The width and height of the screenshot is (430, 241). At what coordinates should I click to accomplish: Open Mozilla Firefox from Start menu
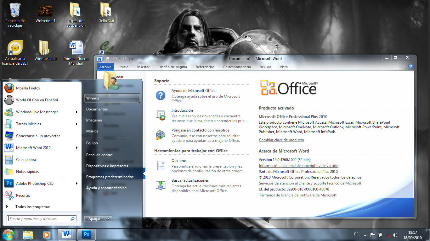42,88
